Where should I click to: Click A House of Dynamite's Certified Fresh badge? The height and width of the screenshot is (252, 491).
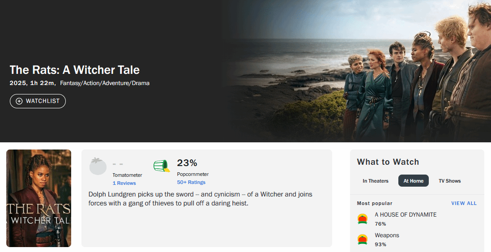pyautogui.click(x=363, y=219)
